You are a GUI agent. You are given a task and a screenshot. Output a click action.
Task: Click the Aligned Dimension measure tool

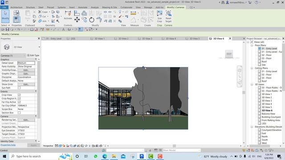(133, 13)
